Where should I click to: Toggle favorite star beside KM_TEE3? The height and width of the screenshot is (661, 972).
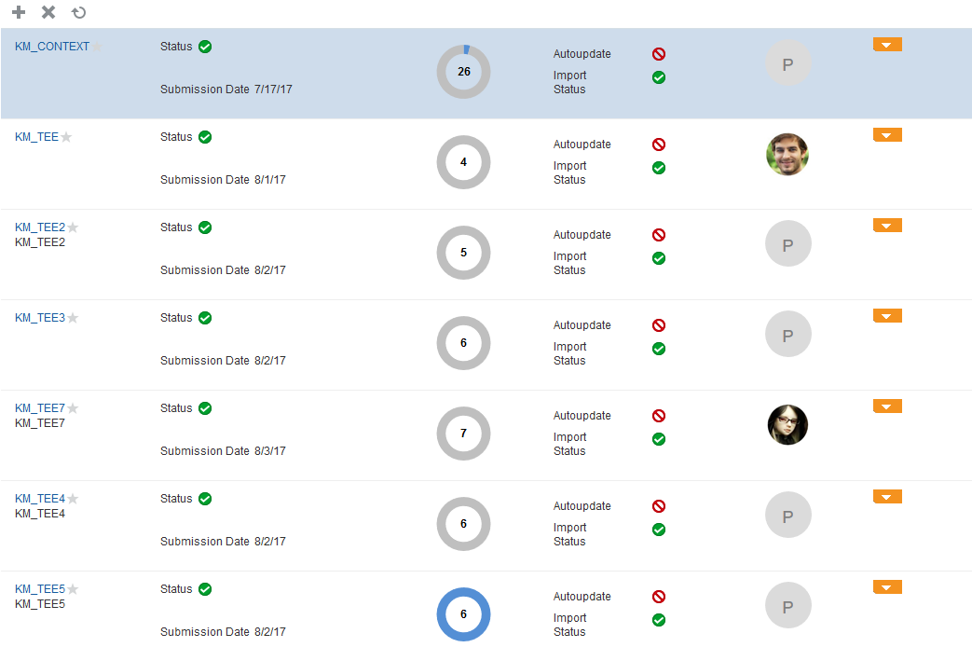(x=73, y=318)
